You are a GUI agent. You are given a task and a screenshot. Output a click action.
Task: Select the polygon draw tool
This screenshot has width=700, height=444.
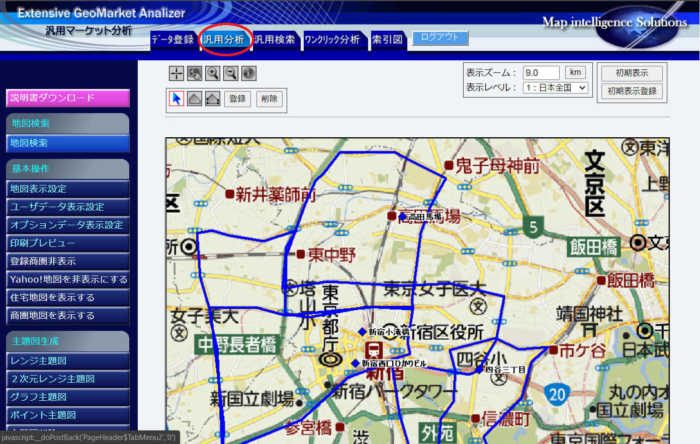[x=195, y=99]
